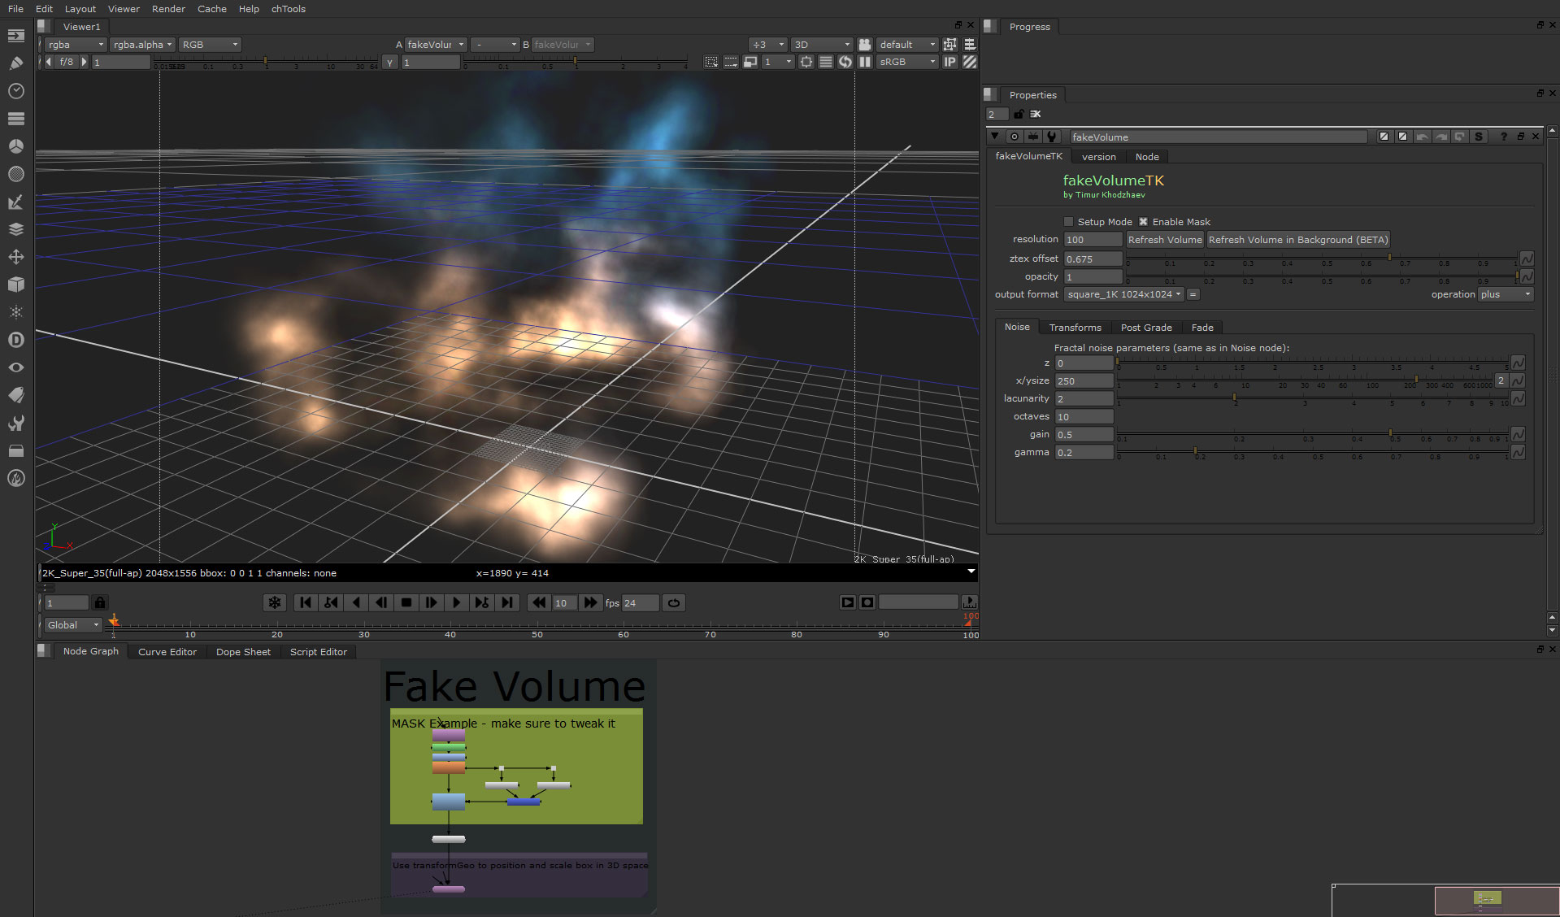Click the Refresh Volume button

tap(1164, 240)
